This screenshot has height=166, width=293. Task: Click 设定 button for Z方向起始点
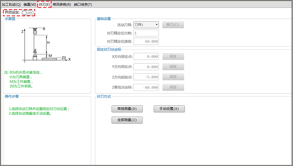(173, 77)
